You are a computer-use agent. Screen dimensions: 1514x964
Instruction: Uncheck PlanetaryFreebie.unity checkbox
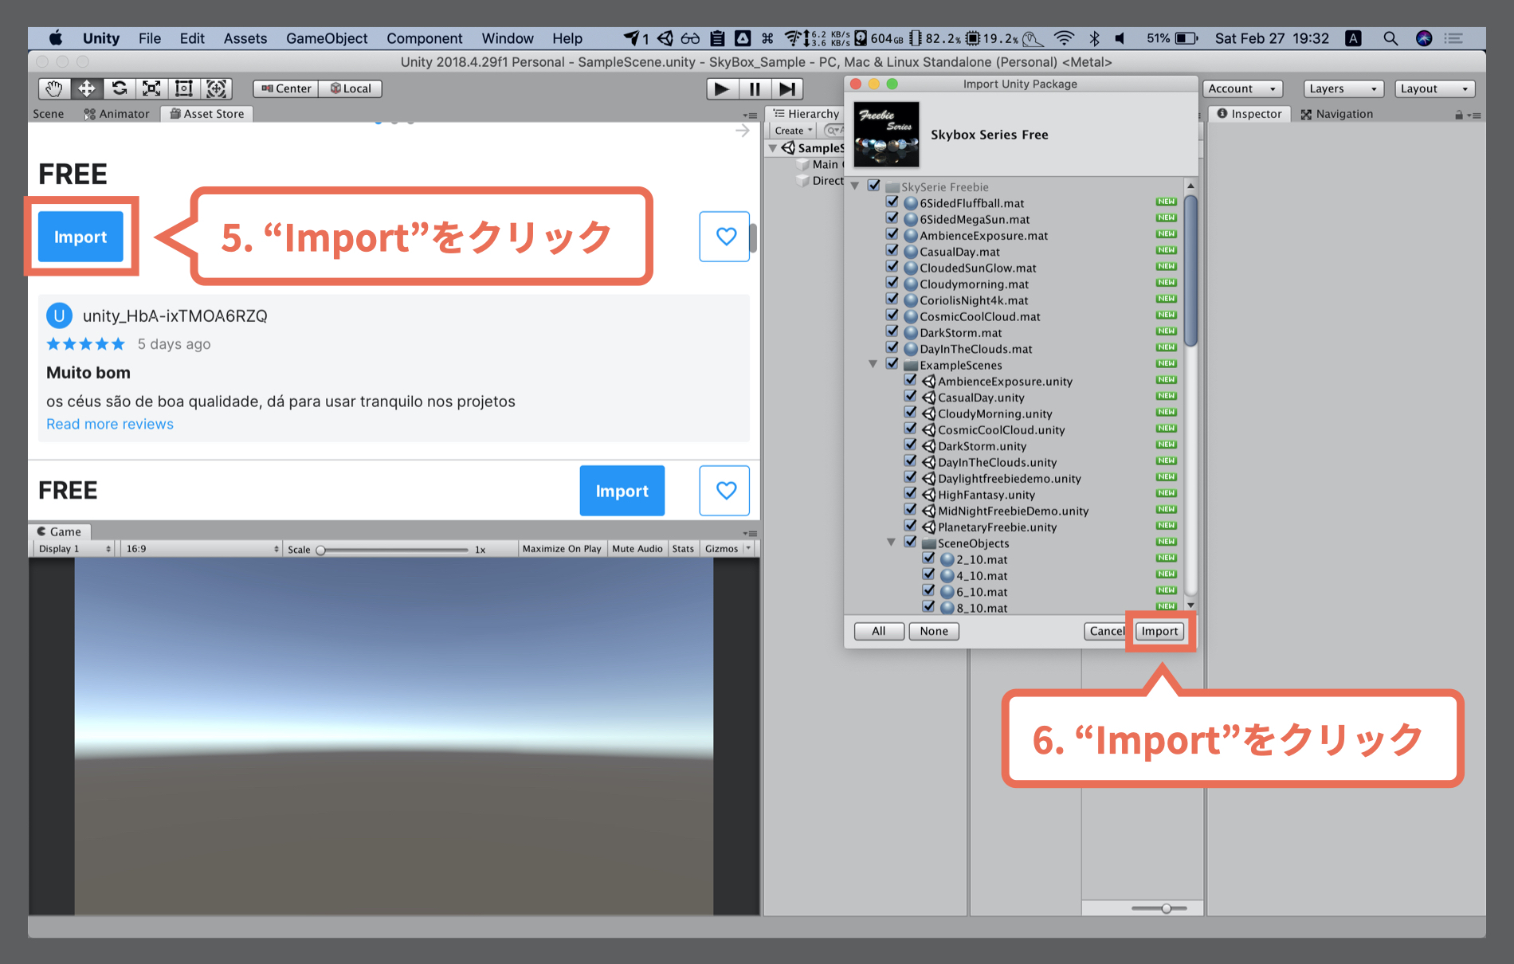[x=911, y=526]
